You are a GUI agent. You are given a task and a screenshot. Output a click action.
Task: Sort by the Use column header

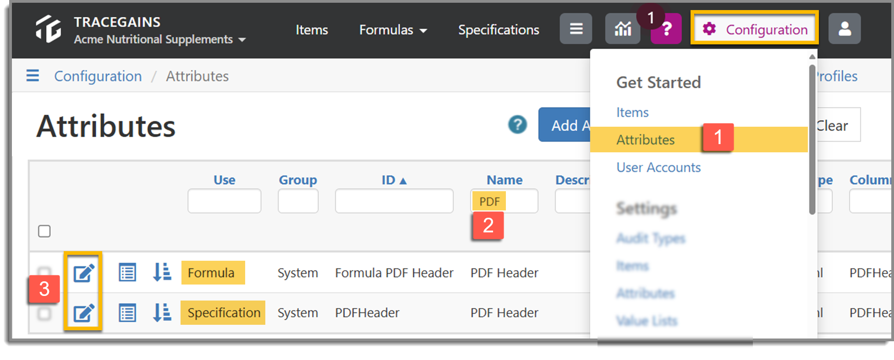(x=225, y=180)
